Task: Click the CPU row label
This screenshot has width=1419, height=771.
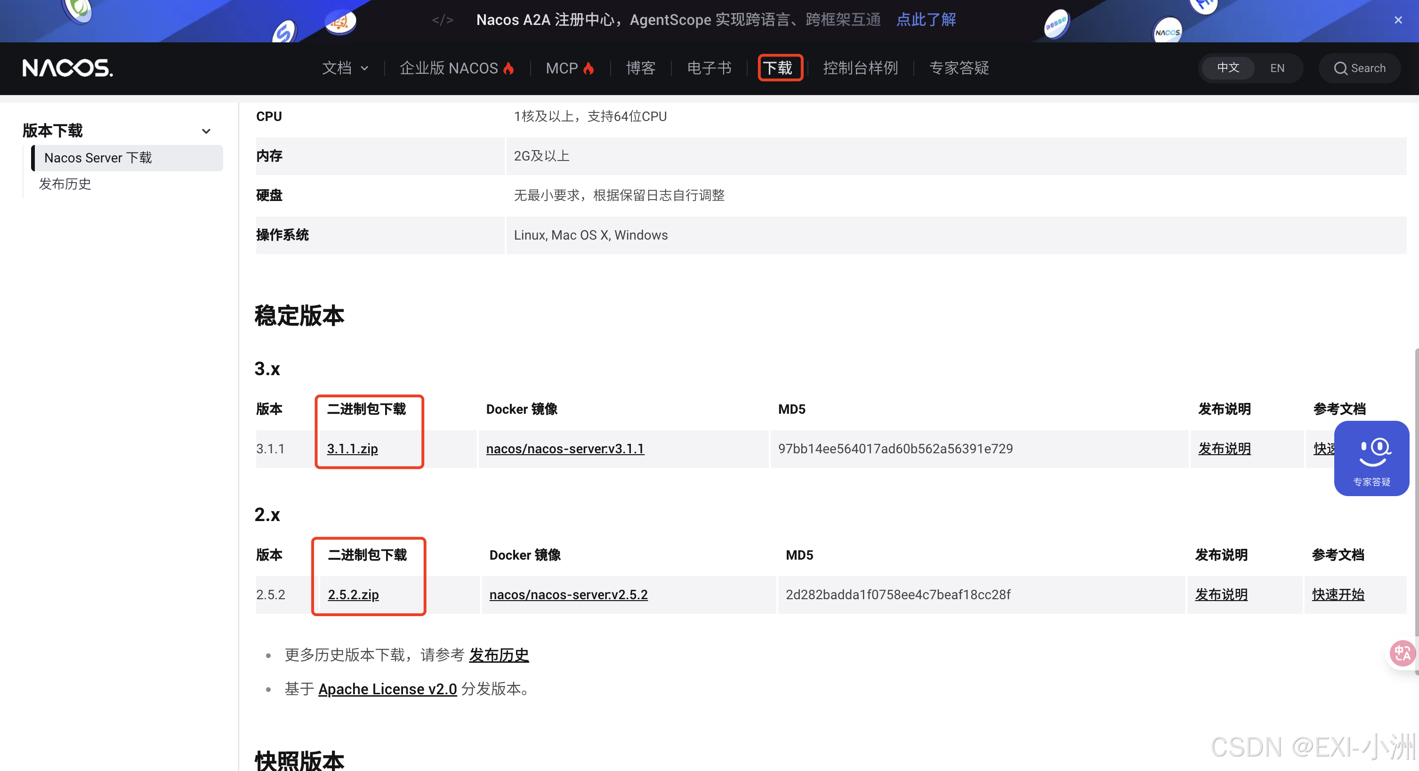Action: pyautogui.click(x=269, y=116)
